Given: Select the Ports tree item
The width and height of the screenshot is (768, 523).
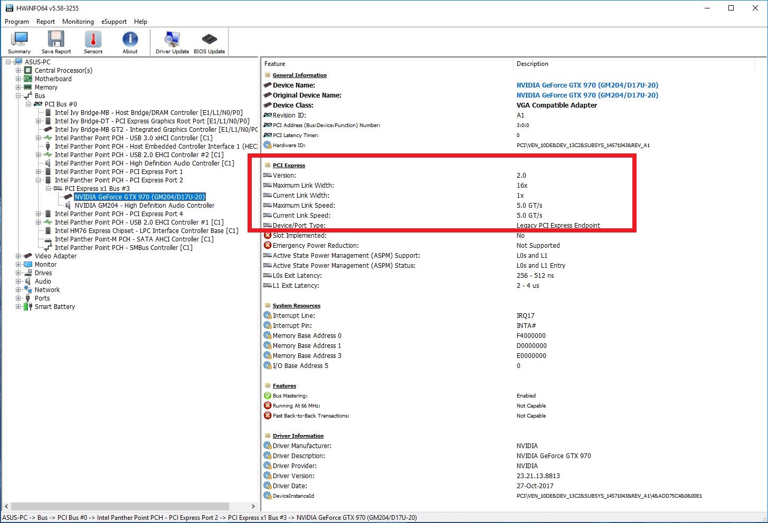Looking at the screenshot, I should [x=42, y=298].
